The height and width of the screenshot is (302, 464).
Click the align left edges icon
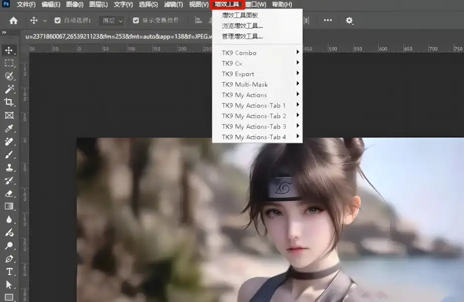pos(198,21)
